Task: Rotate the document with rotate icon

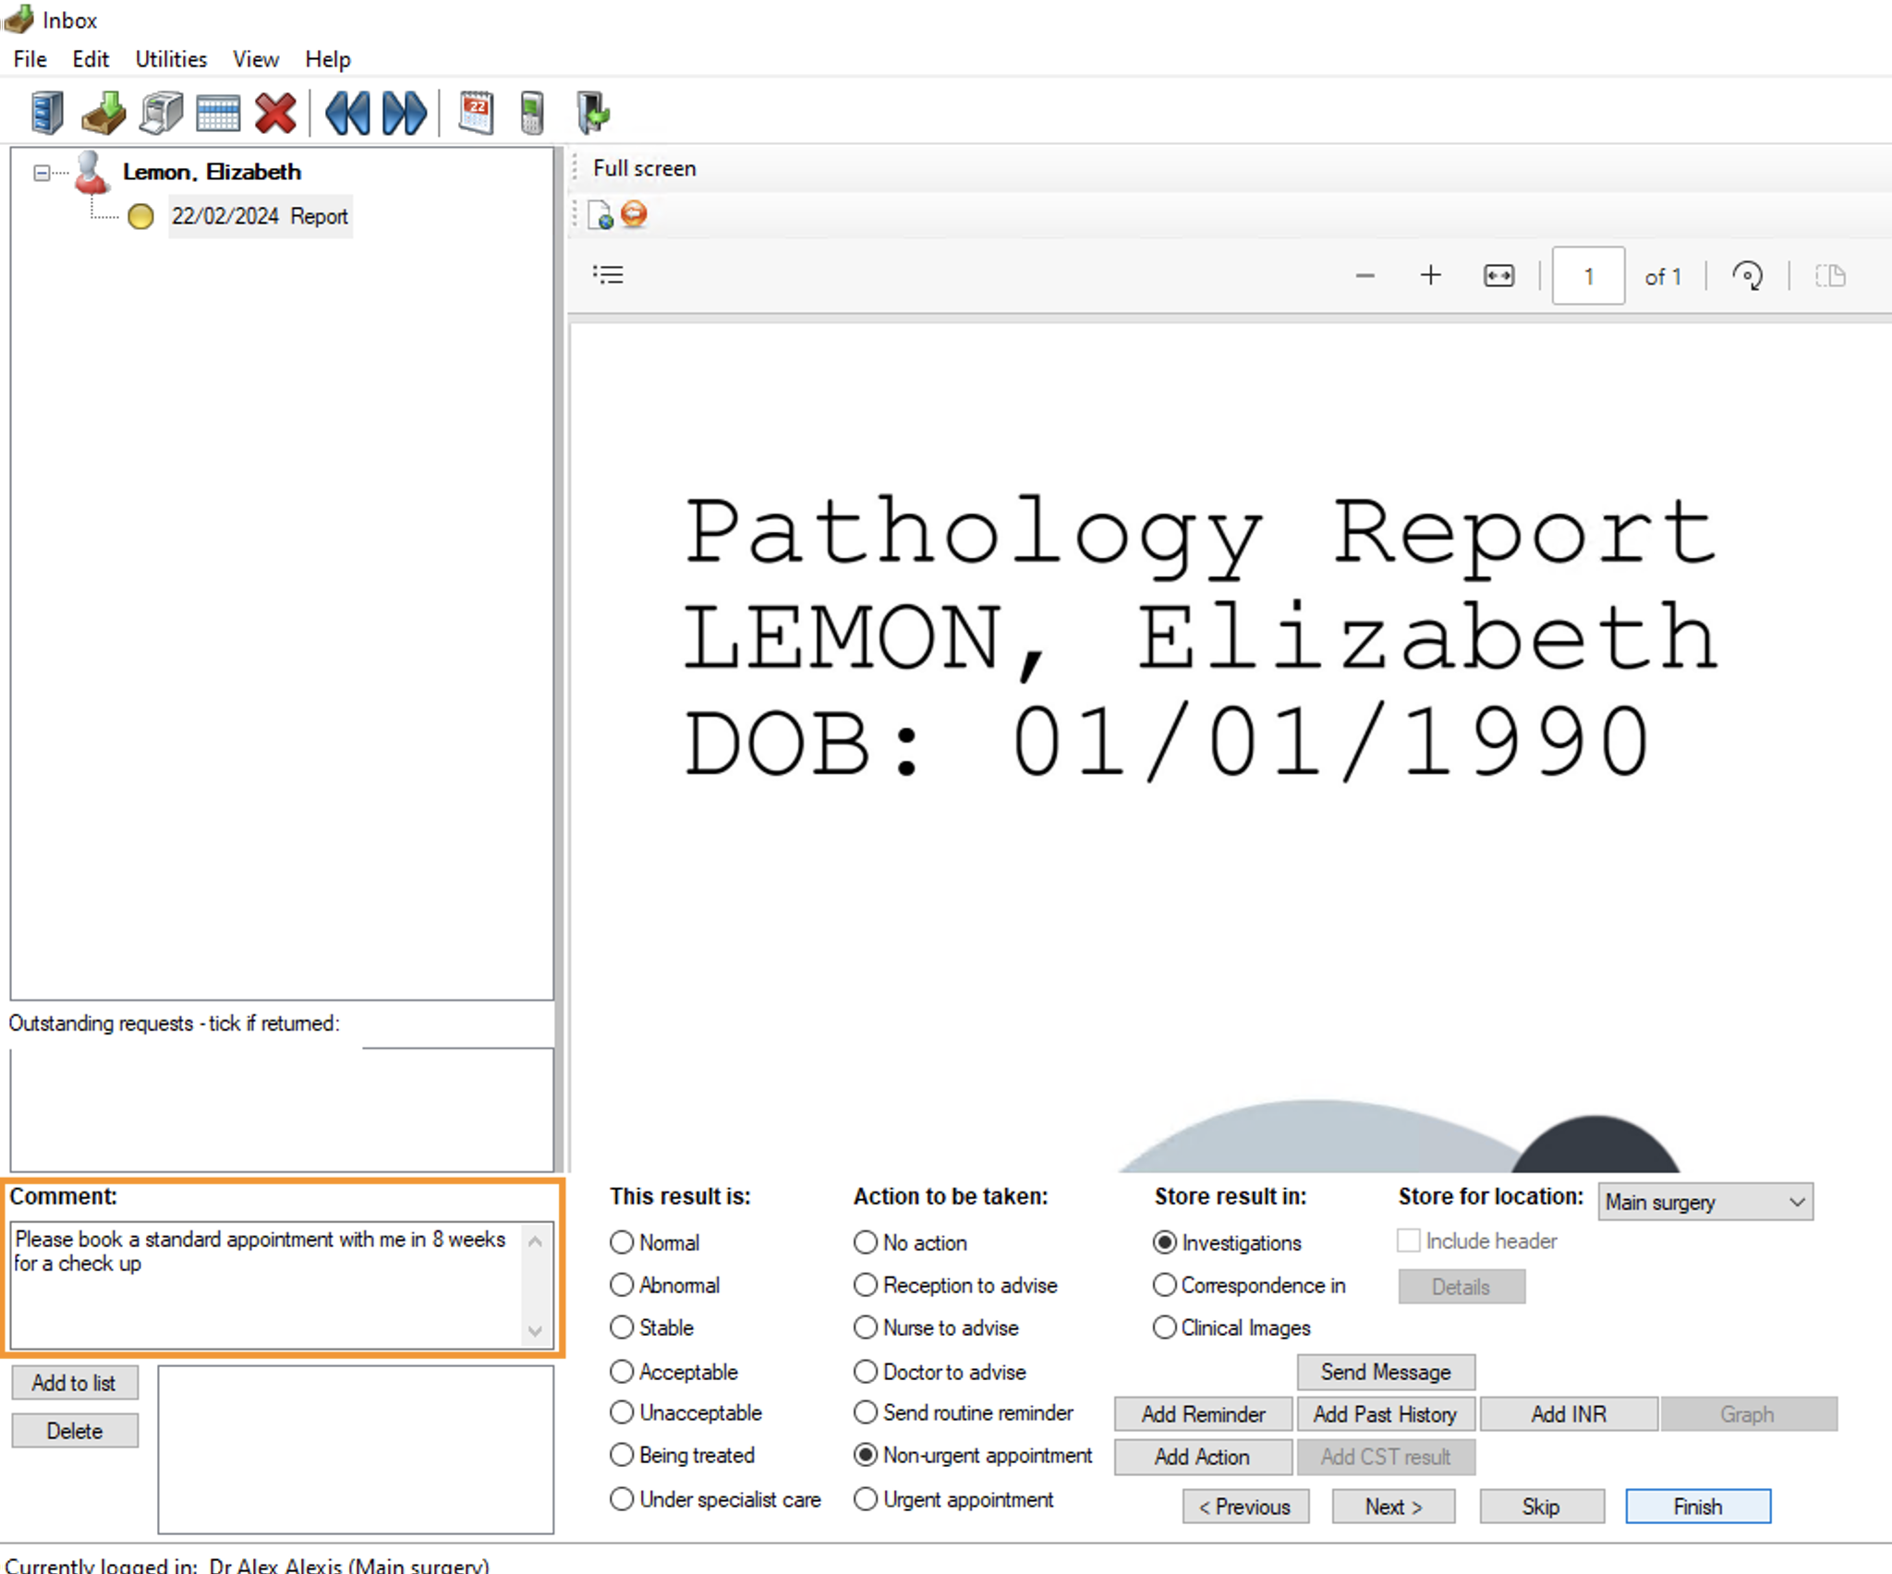Action: 1747,275
